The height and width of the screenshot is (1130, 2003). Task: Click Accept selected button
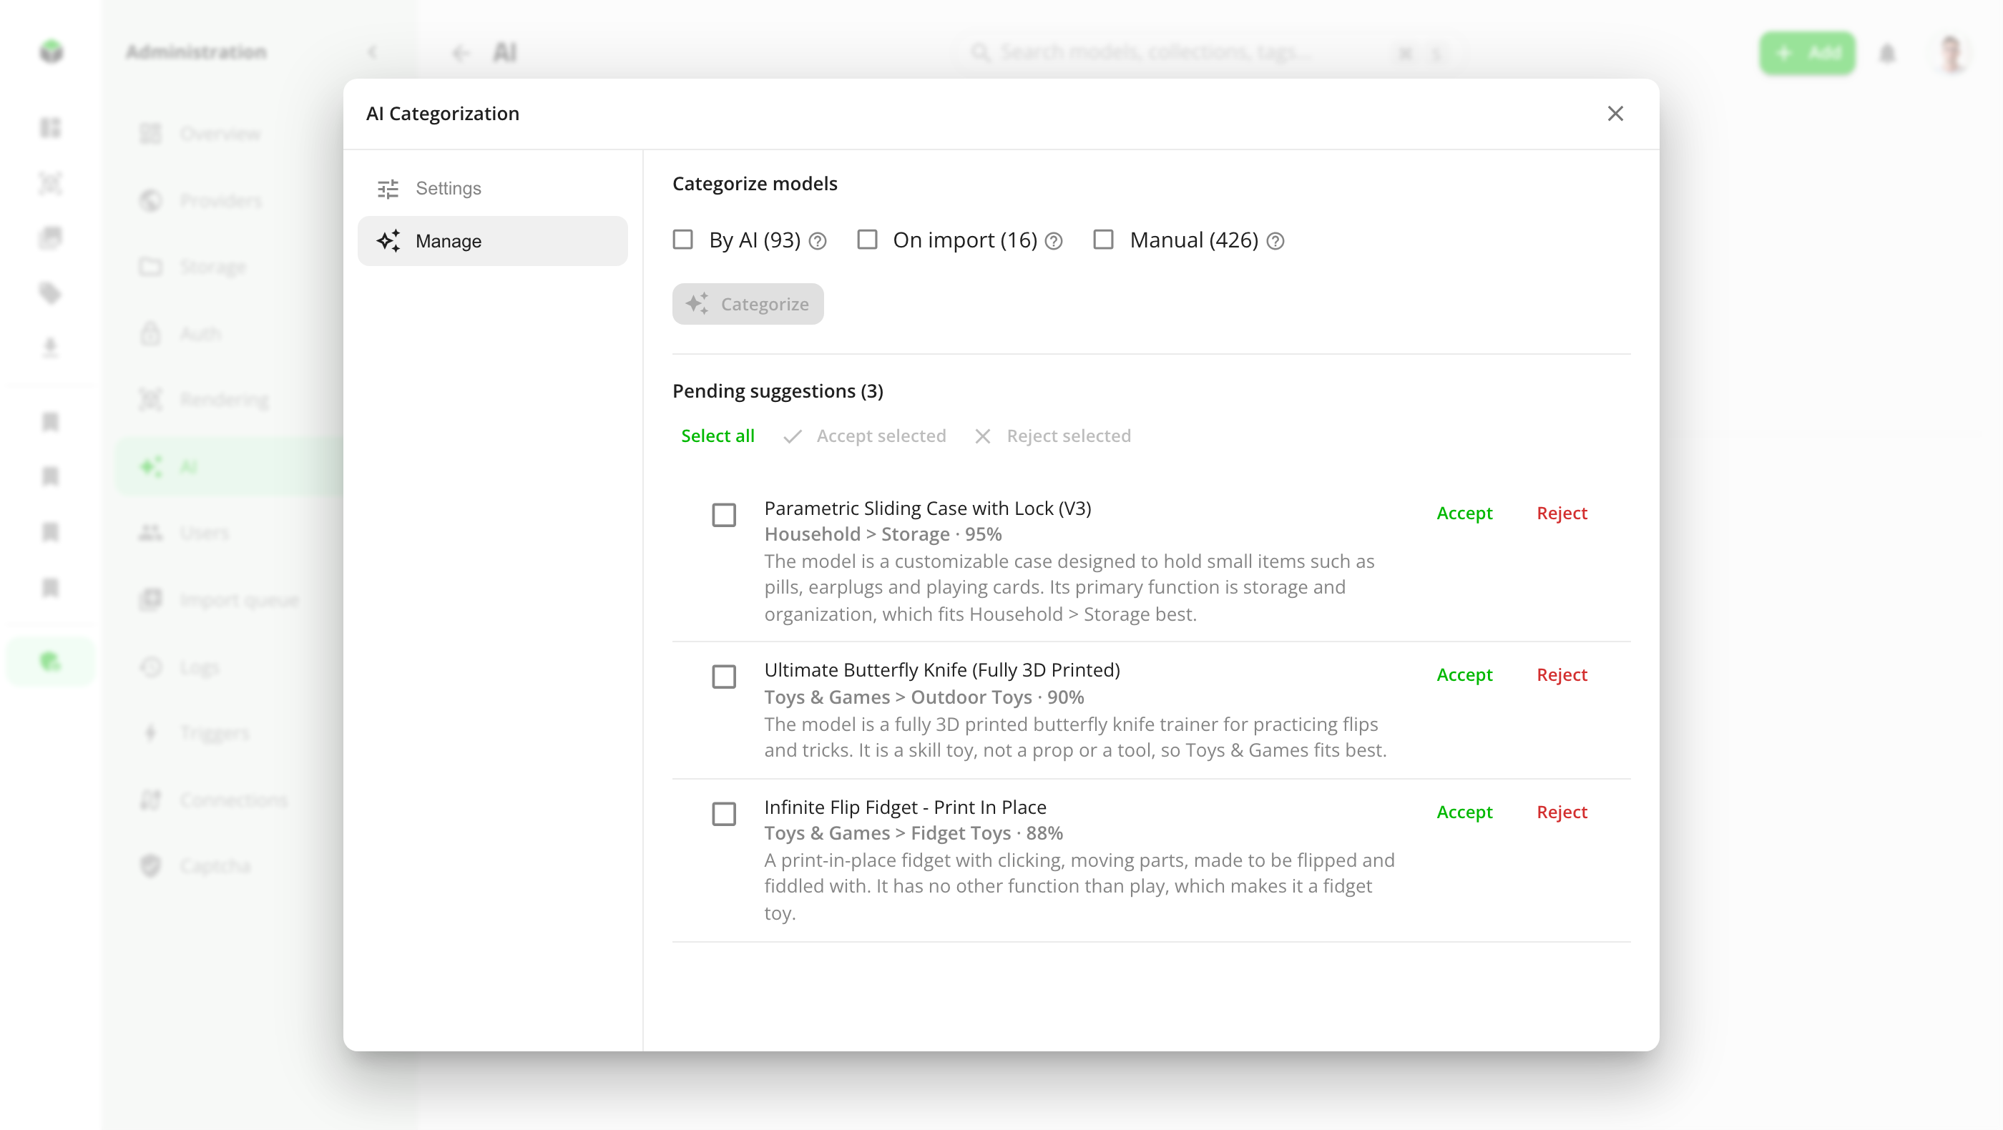865,436
